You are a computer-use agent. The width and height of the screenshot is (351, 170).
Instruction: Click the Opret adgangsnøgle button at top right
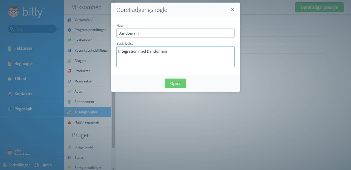point(319,7)
